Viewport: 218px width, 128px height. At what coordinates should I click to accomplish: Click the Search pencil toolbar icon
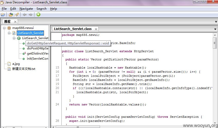[x=17, y=15]
